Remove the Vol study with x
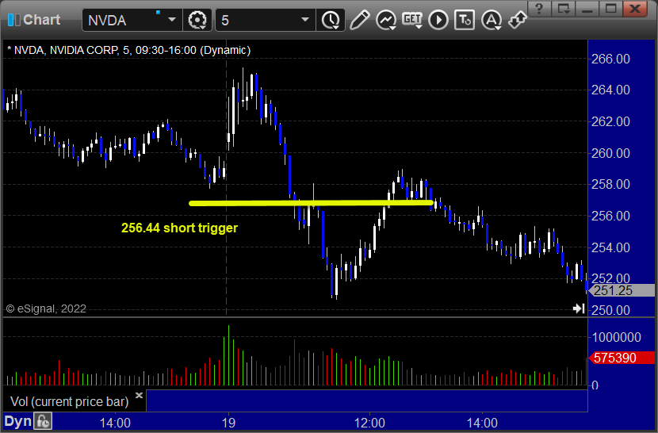 coord(140,395)
